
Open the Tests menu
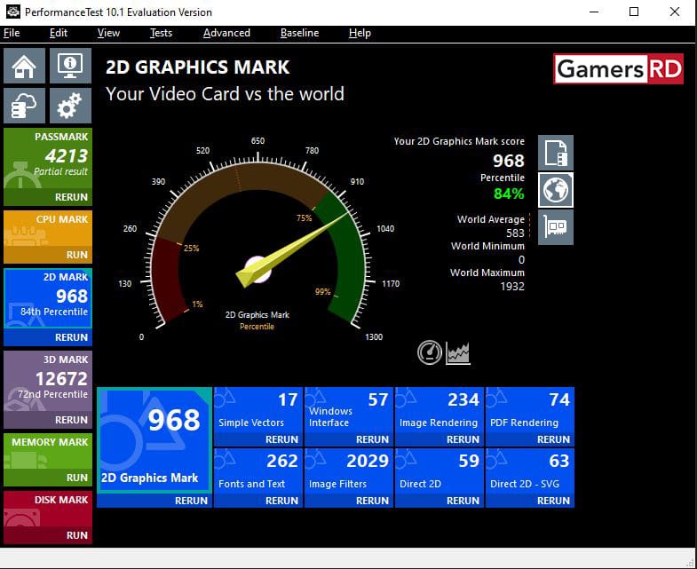161,33
